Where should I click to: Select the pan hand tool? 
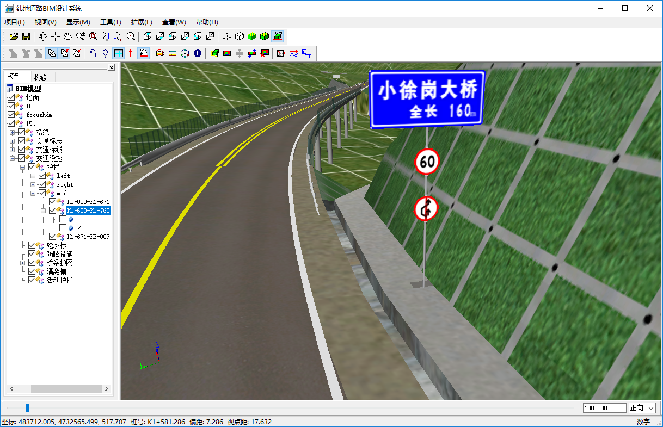click(x=43, y=36)
